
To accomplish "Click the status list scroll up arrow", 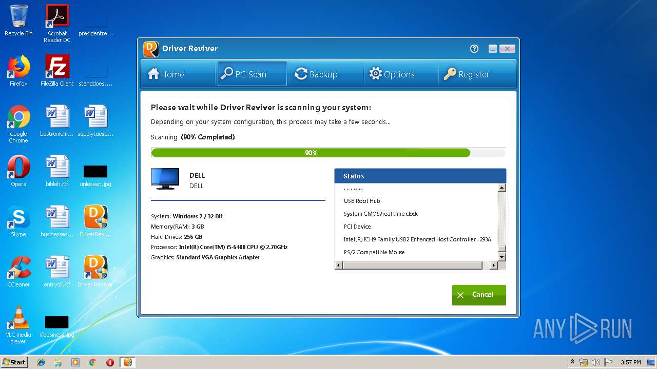I will (502, 188).
